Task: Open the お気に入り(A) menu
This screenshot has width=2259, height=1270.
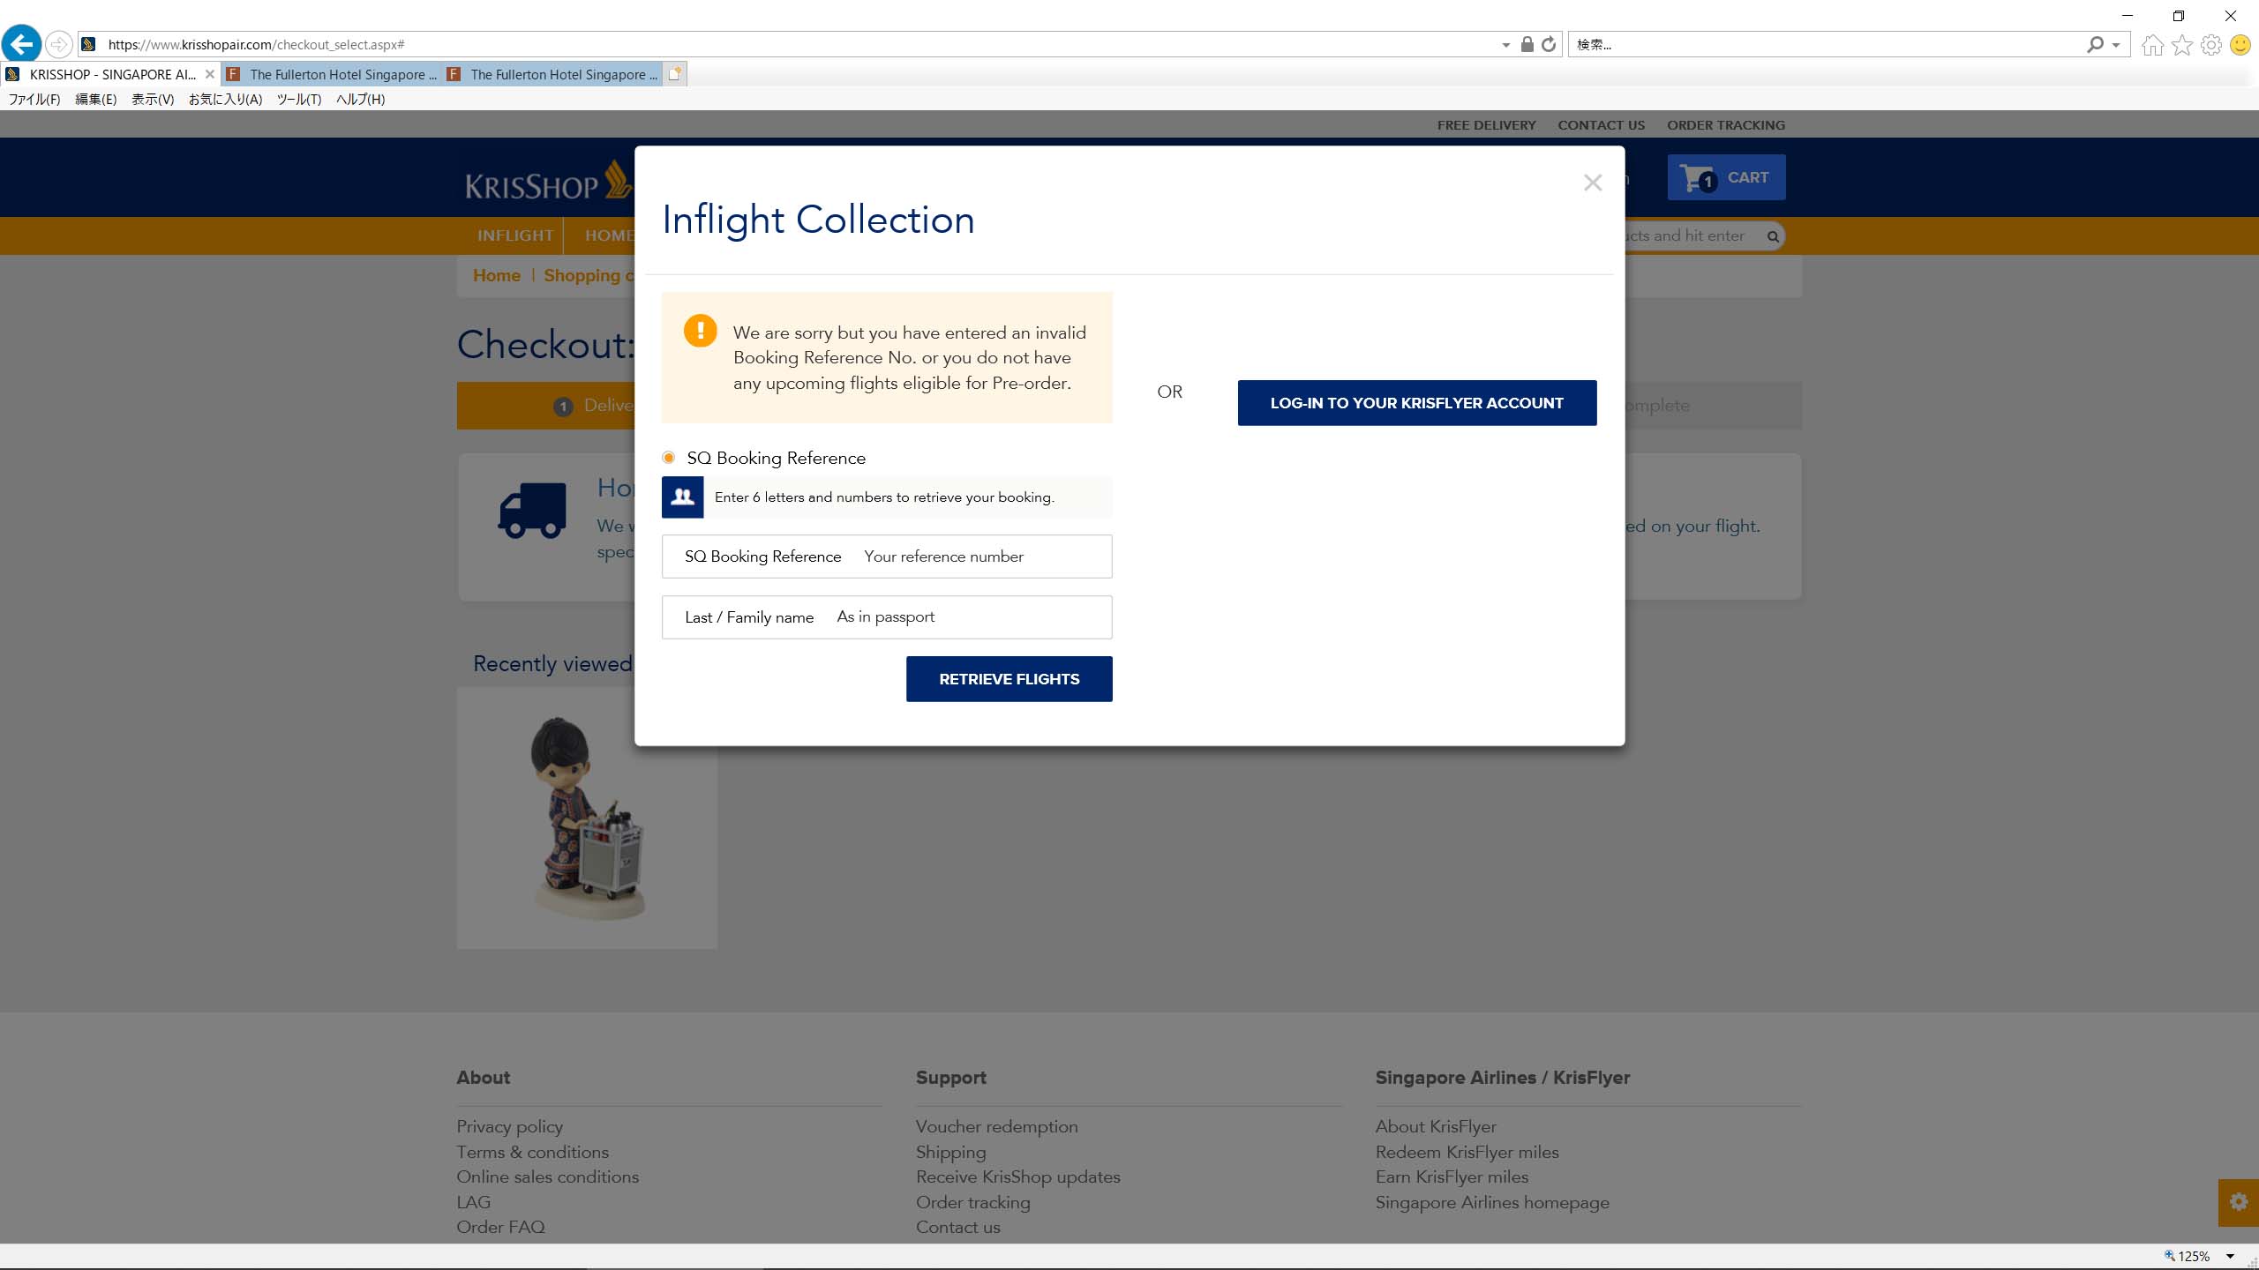Action: tap(225, 99)
